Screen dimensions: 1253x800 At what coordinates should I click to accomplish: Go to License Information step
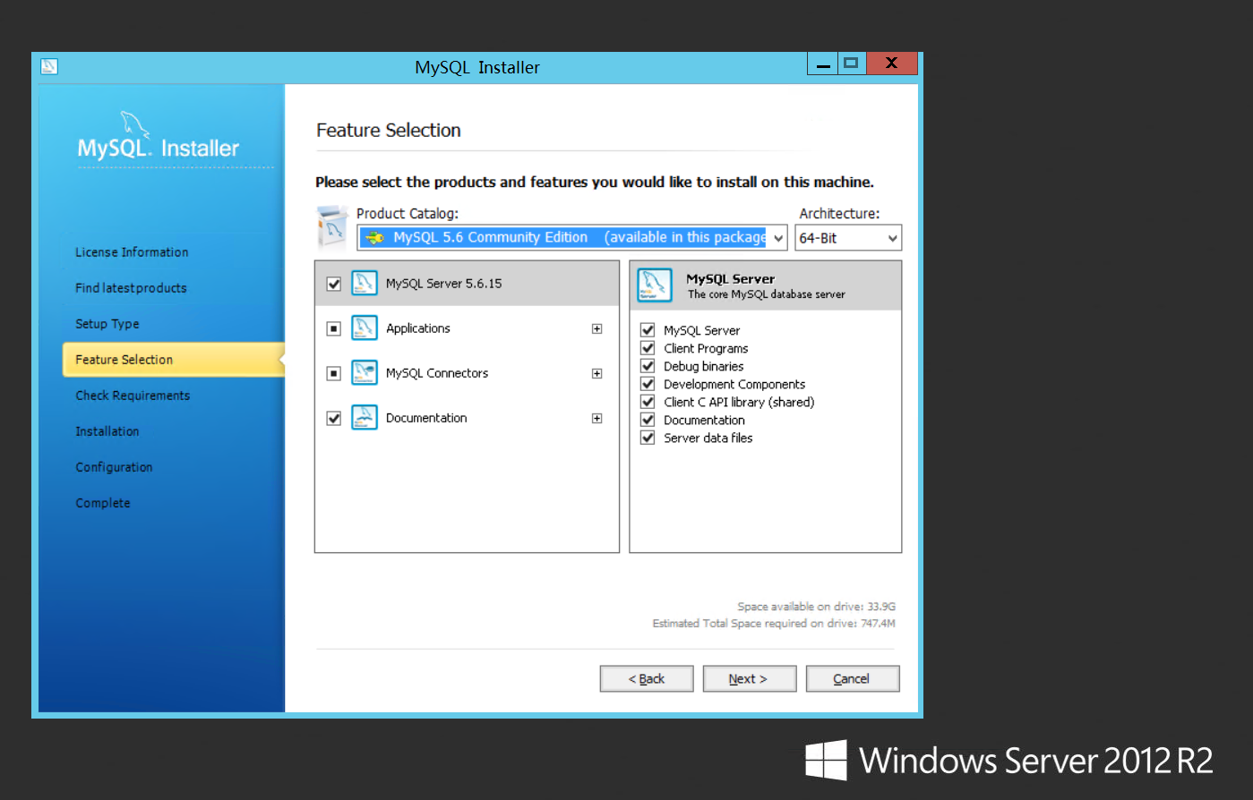132,252
